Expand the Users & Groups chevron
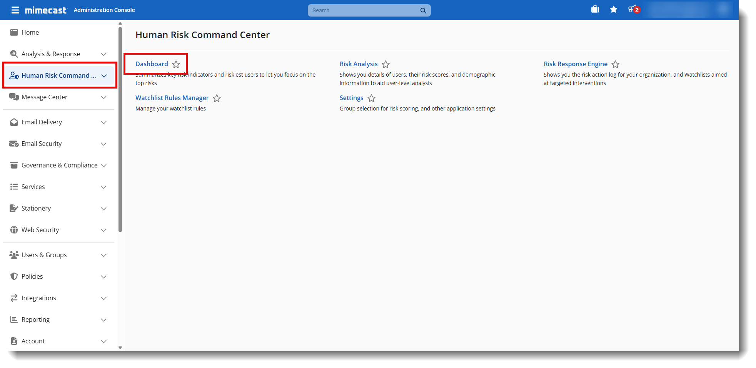Viewport: 756px width, 368px height. tap(103, 255)
